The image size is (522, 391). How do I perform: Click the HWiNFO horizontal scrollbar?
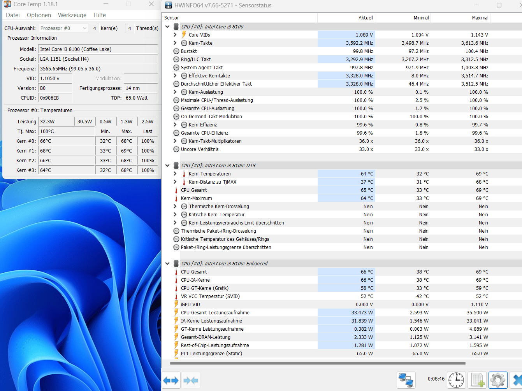click(x=318, y=363)
